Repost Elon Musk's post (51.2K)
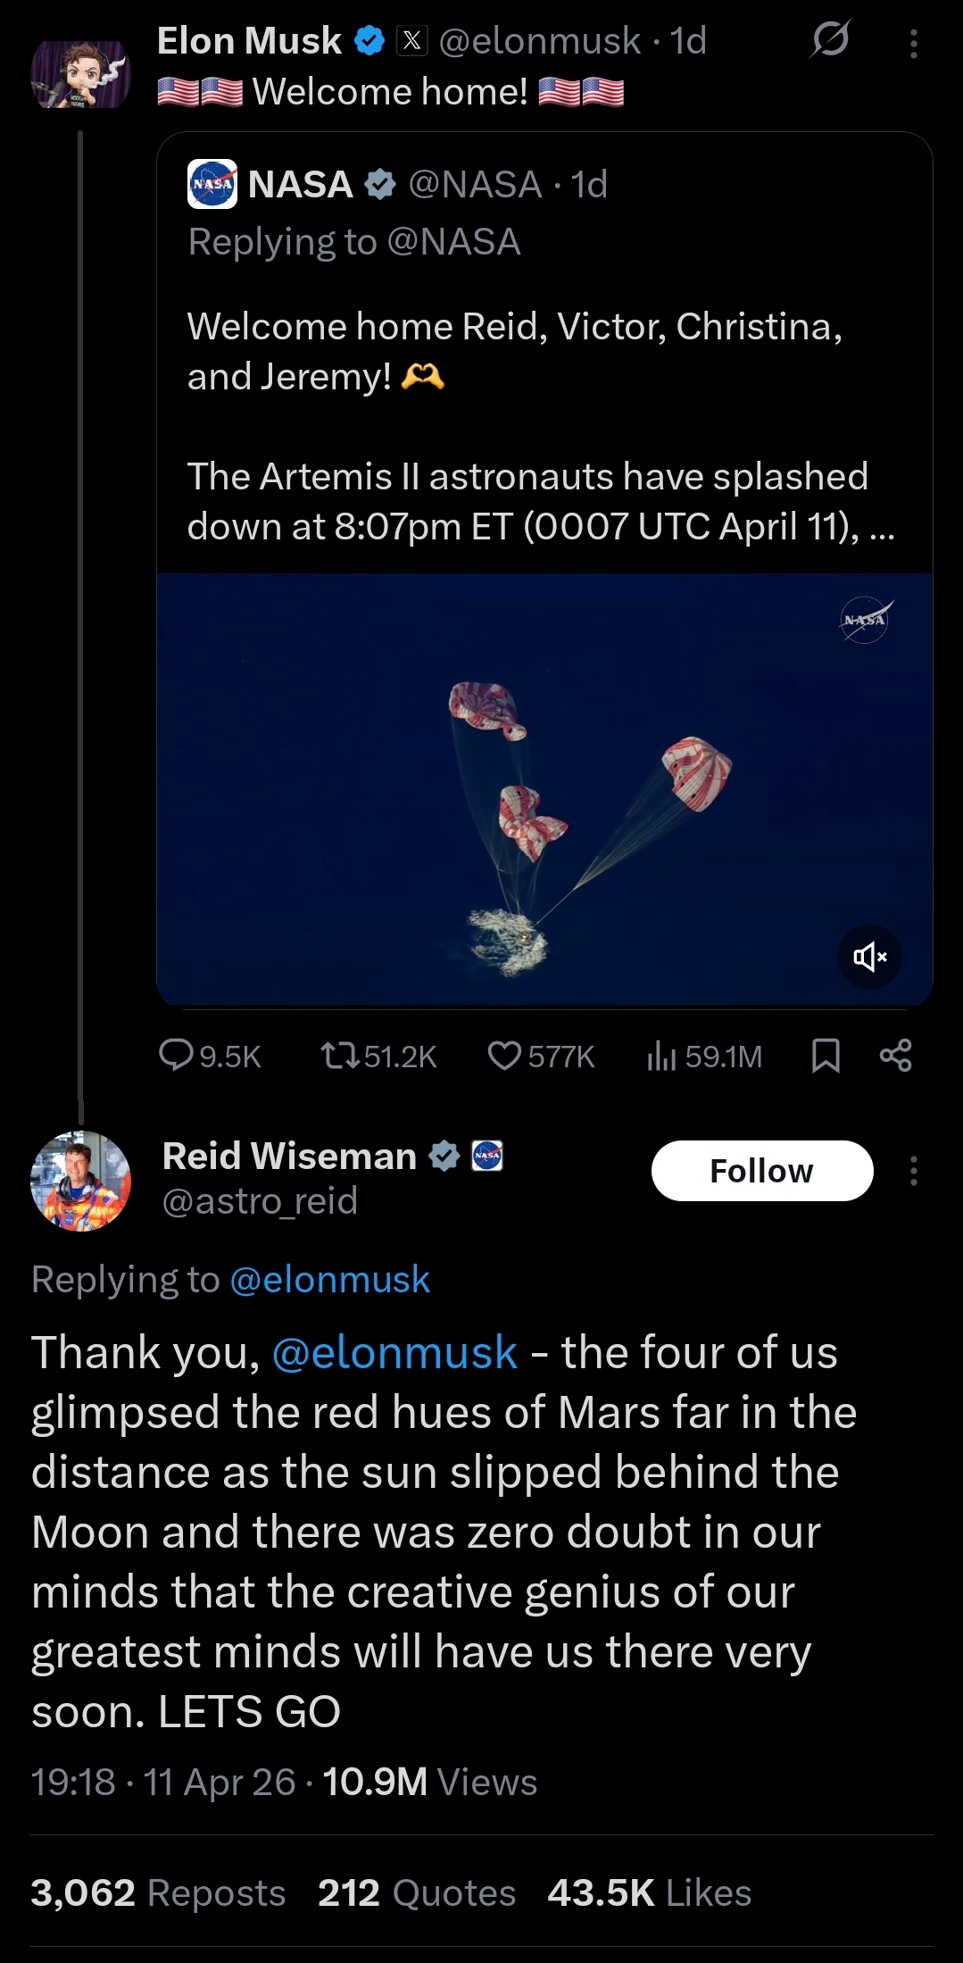This screenshot has height=1963, width=963. (378, 1057)
